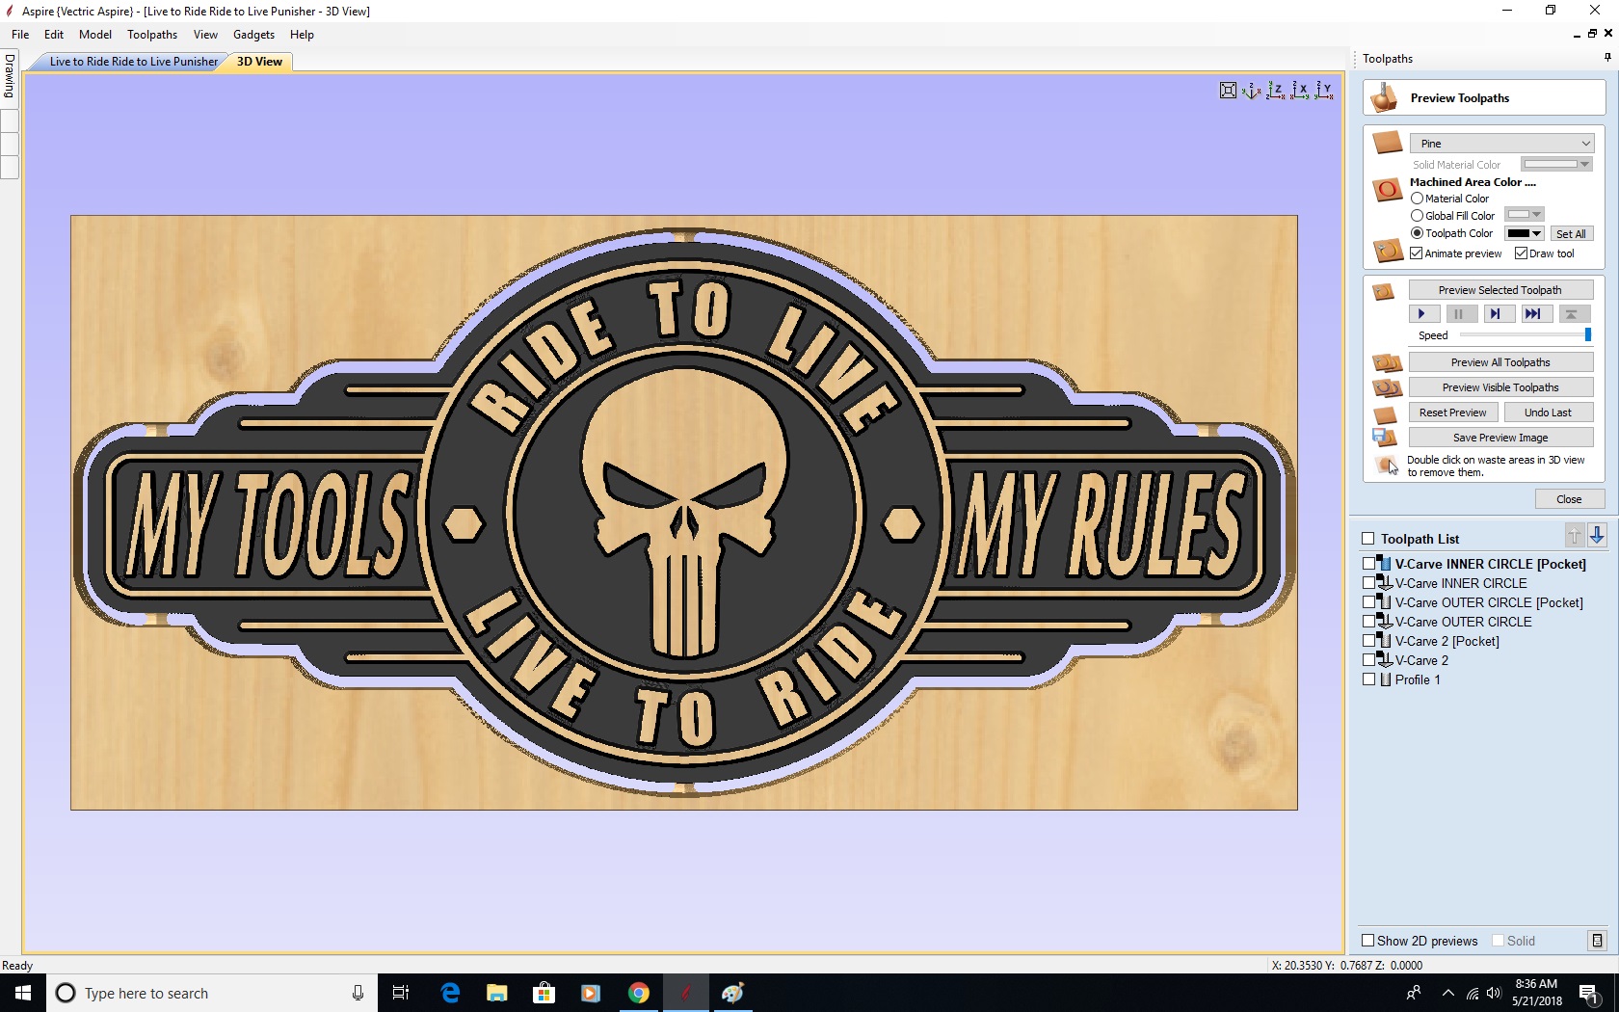The width and height of the screenshot is (1619, 1012).
Task: Click the Preview Visible Toolpaths icon
Action: (x=1387, y=387)
